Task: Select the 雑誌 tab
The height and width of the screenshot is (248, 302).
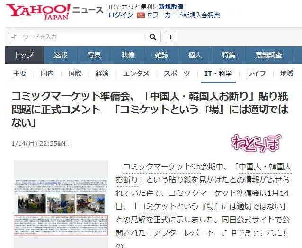Action: [x=161, y=55]
